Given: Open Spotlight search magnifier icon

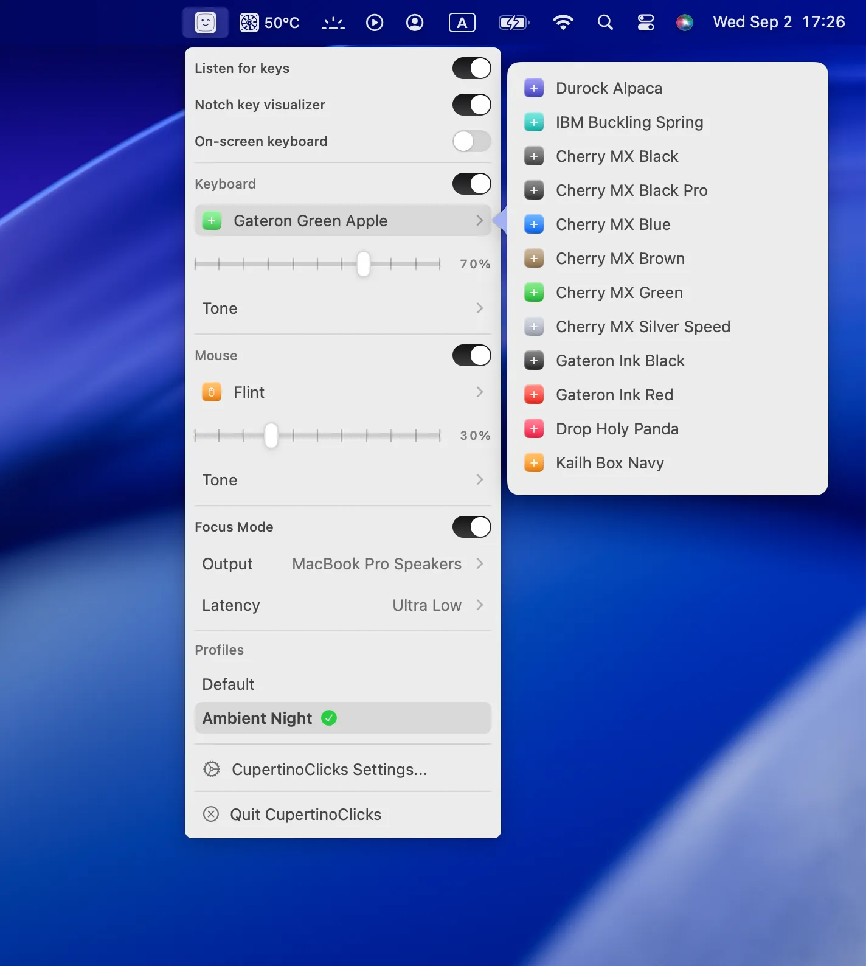Looking at the screenshot, I should 605,23.
